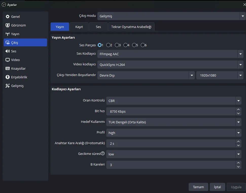246x193 pixels.
Task: Open Erişebilirlik accessibility icon section
Action: 8,77
